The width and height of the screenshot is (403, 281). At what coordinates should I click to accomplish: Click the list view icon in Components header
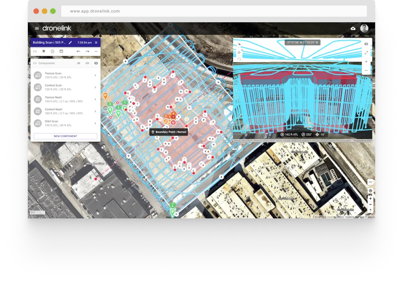78,63
